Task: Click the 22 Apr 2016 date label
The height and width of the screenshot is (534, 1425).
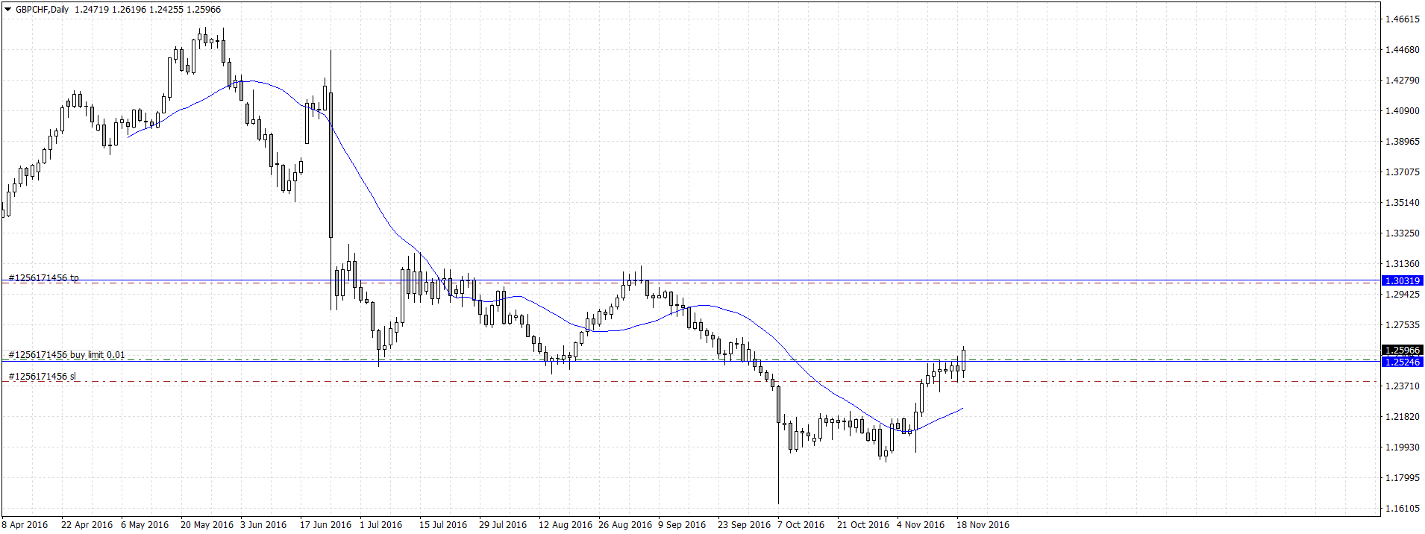Action: pos(87,525)
